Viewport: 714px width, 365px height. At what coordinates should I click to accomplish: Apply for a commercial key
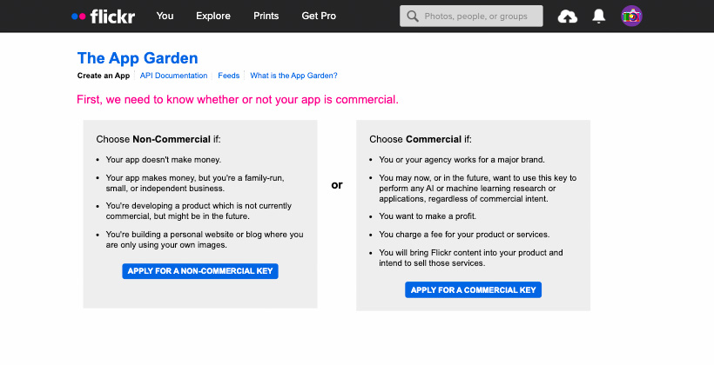473,290
